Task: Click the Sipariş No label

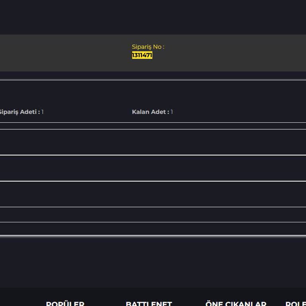Action: [x=148, y=47]
